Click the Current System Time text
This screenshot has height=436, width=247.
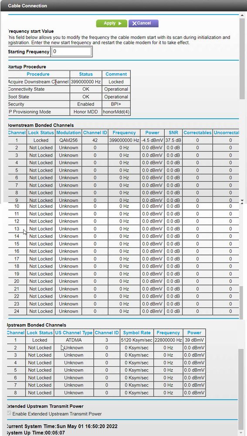click(61, 426)
